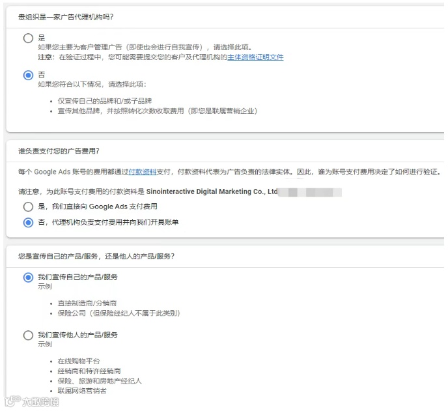Select 我们宣传他人的产品/服务 option

28,335
